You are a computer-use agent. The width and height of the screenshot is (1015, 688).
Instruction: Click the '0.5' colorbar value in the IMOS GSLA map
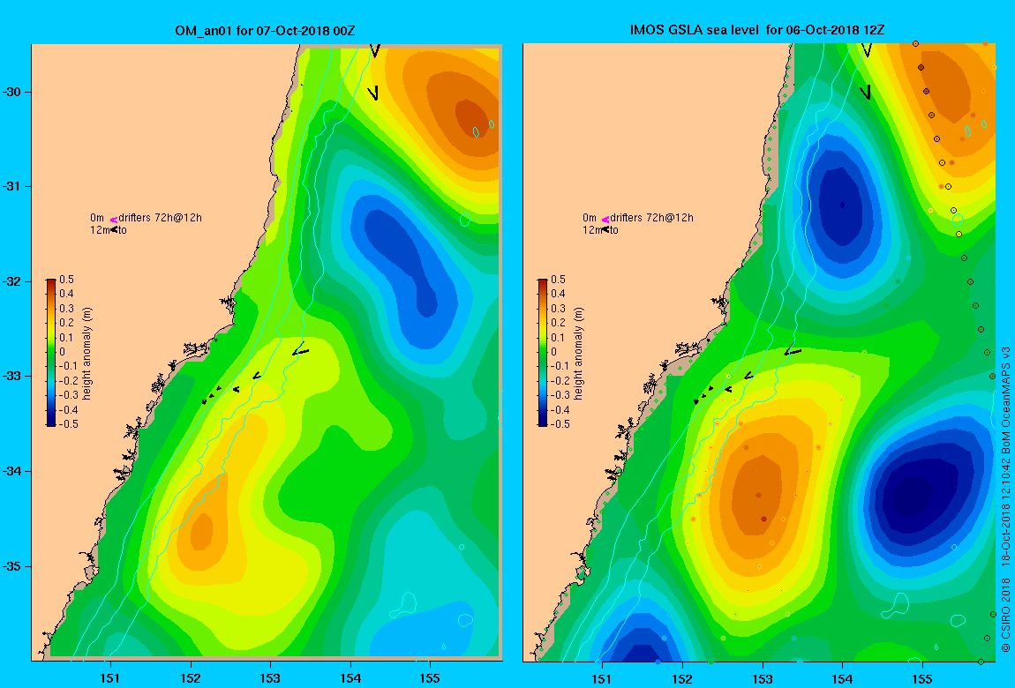click(x=558, y=280)
